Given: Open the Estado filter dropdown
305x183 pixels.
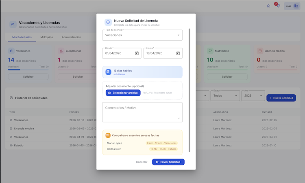Looking at the screenshot, I should pyautogui.click(x=225, y=96).
